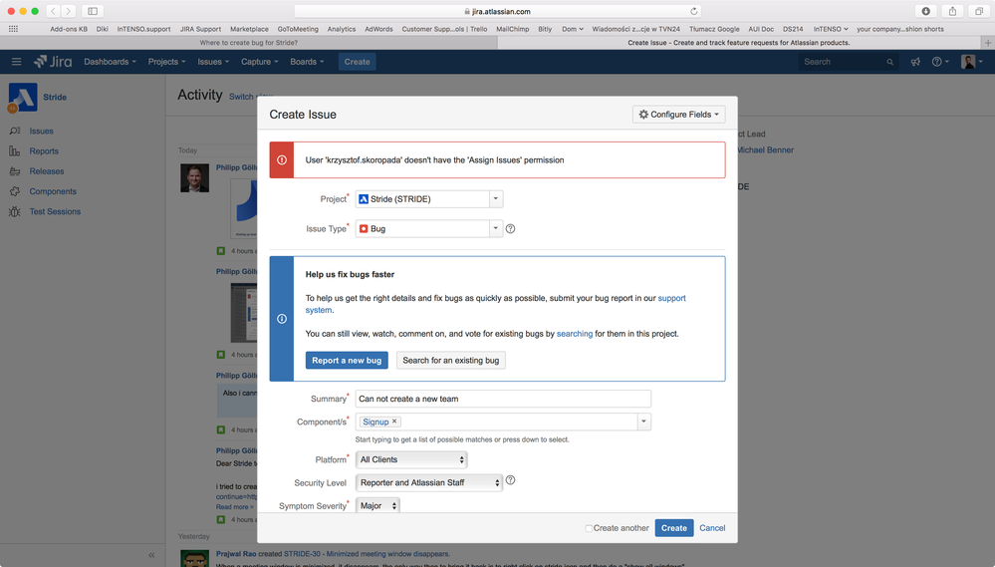Open the MailChimp bookmark
Screen dimensions: 995x567
pos(512,29)
